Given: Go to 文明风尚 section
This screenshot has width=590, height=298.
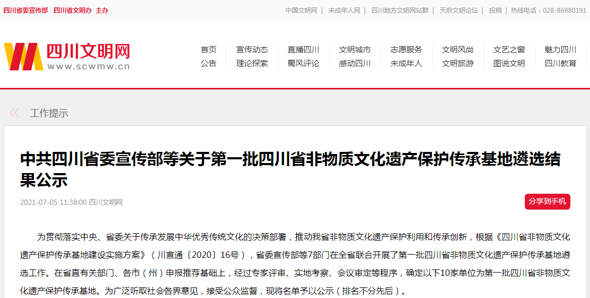Looking at the screenshot, I should [457, 50].
